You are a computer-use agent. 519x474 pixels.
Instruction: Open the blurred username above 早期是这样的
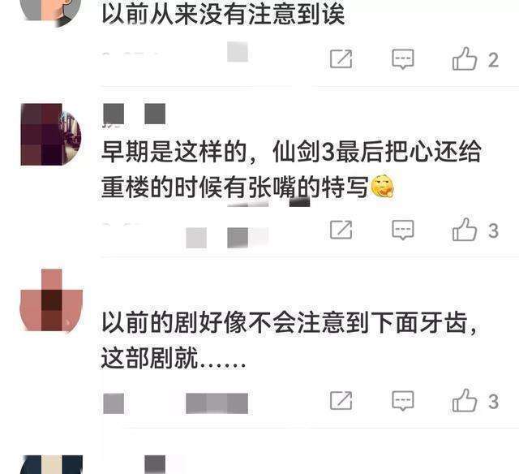point(134,114)
